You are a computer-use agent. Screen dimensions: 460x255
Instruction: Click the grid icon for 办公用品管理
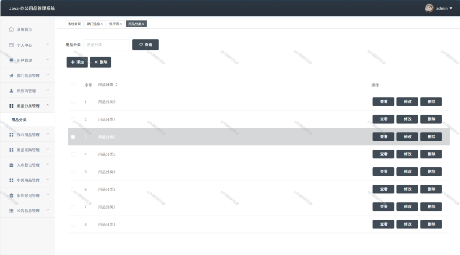click(x=11, y=134)
